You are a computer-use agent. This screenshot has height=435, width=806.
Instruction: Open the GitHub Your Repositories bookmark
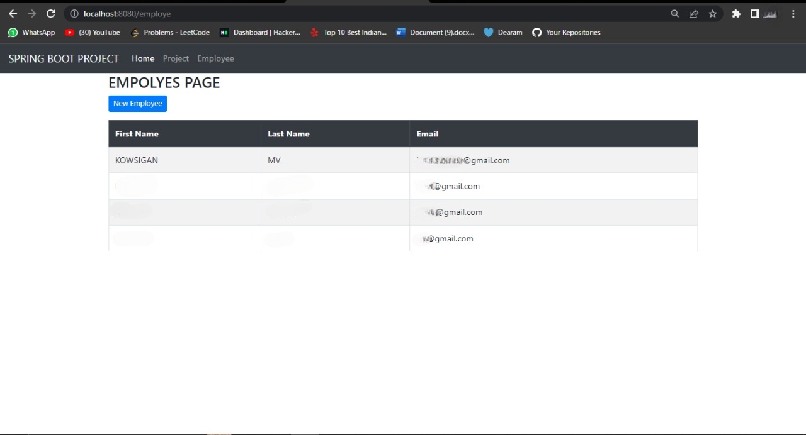[x=565, y=32]
